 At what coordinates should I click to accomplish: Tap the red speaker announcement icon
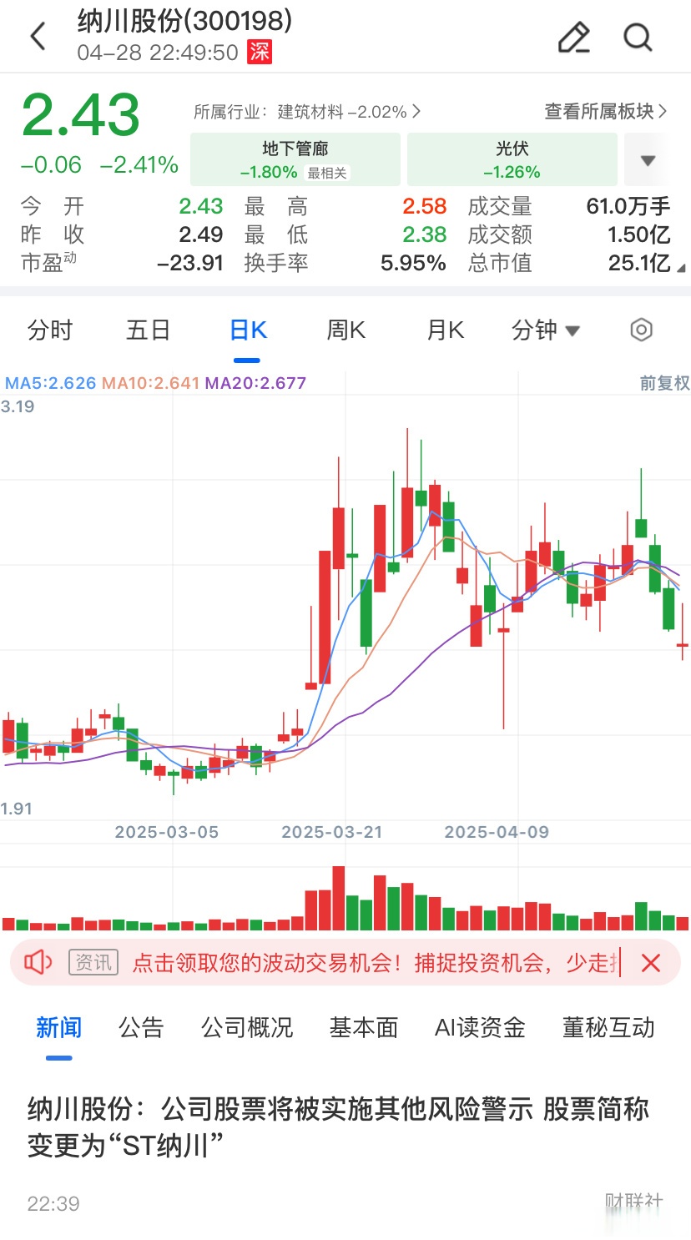38,963
